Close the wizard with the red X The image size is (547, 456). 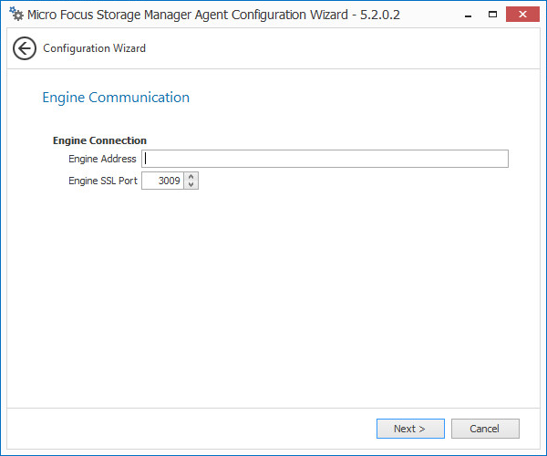pyautogui.click(x=523, y=14)
